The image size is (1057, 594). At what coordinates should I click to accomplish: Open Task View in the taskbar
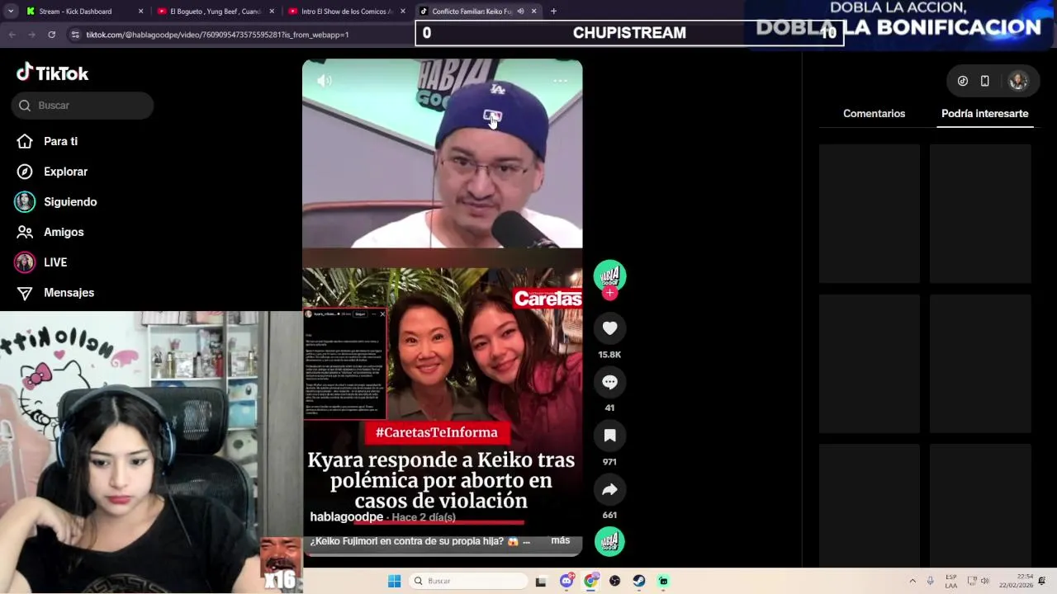coord(541,581)
